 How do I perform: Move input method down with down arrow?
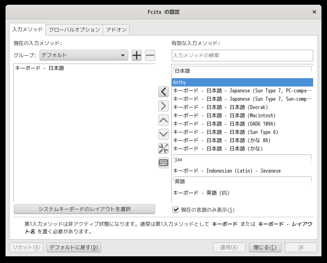(x=163, y=134)
